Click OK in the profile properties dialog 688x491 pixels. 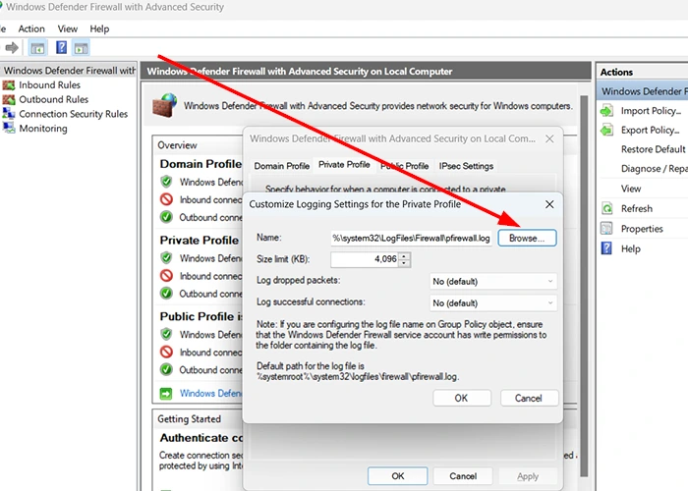pyautogui.click(x=397, y=476)
